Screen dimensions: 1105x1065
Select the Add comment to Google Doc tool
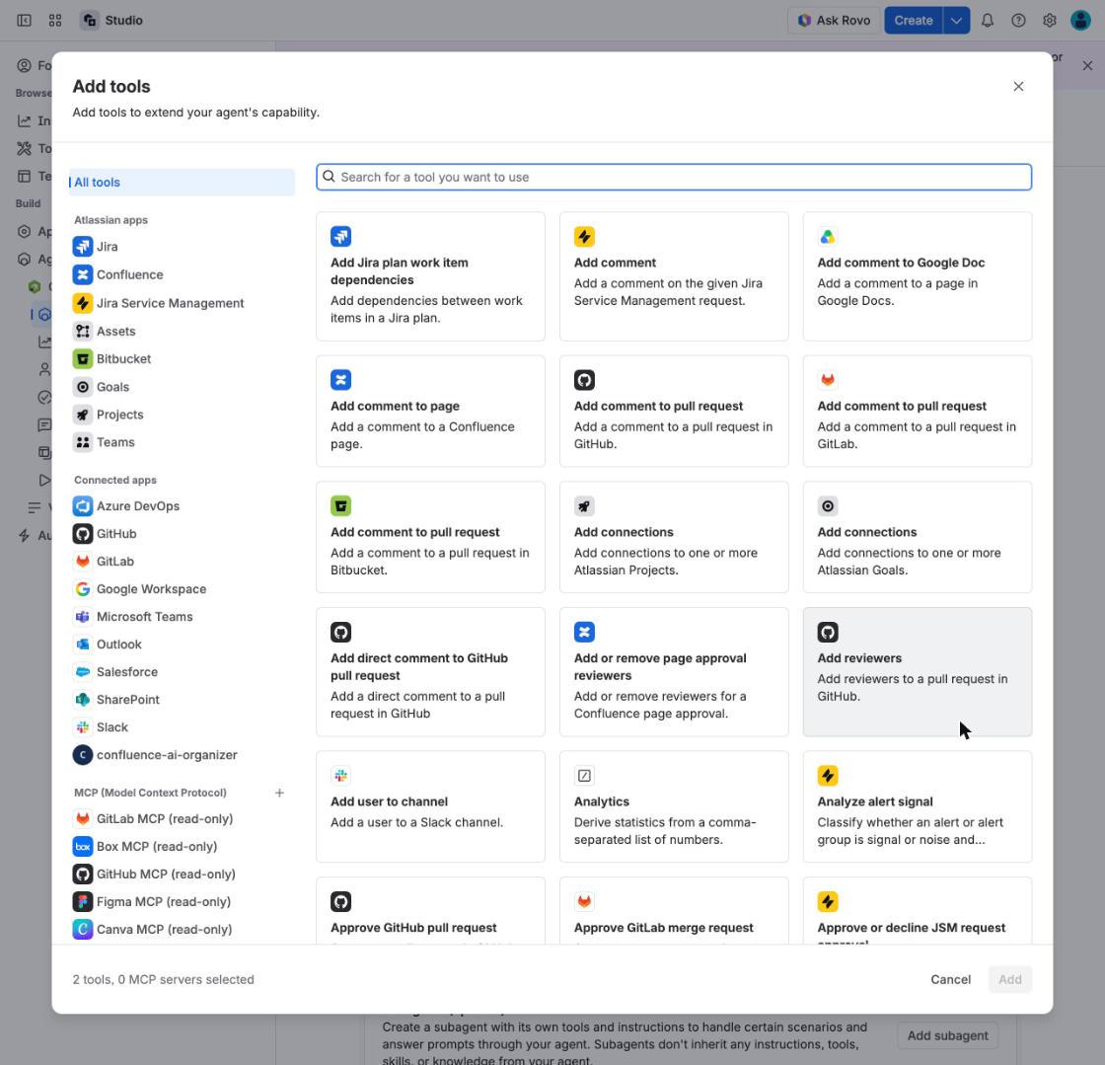point(917,276)
